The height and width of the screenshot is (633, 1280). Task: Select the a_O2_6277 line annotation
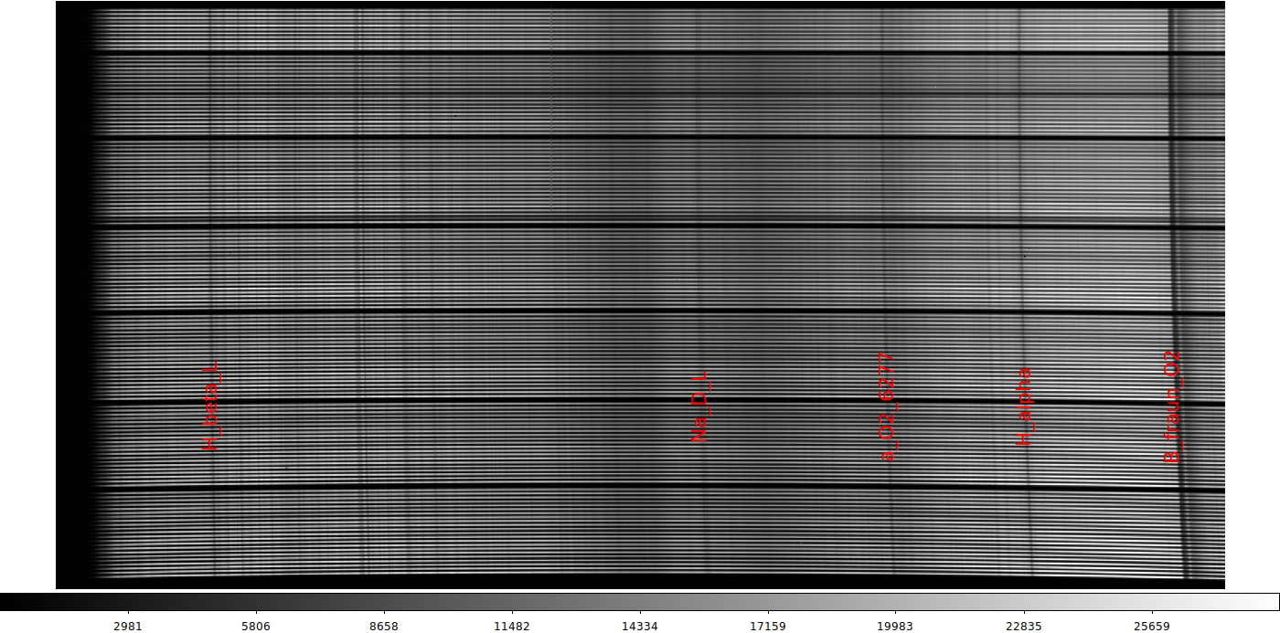point(887,406)
